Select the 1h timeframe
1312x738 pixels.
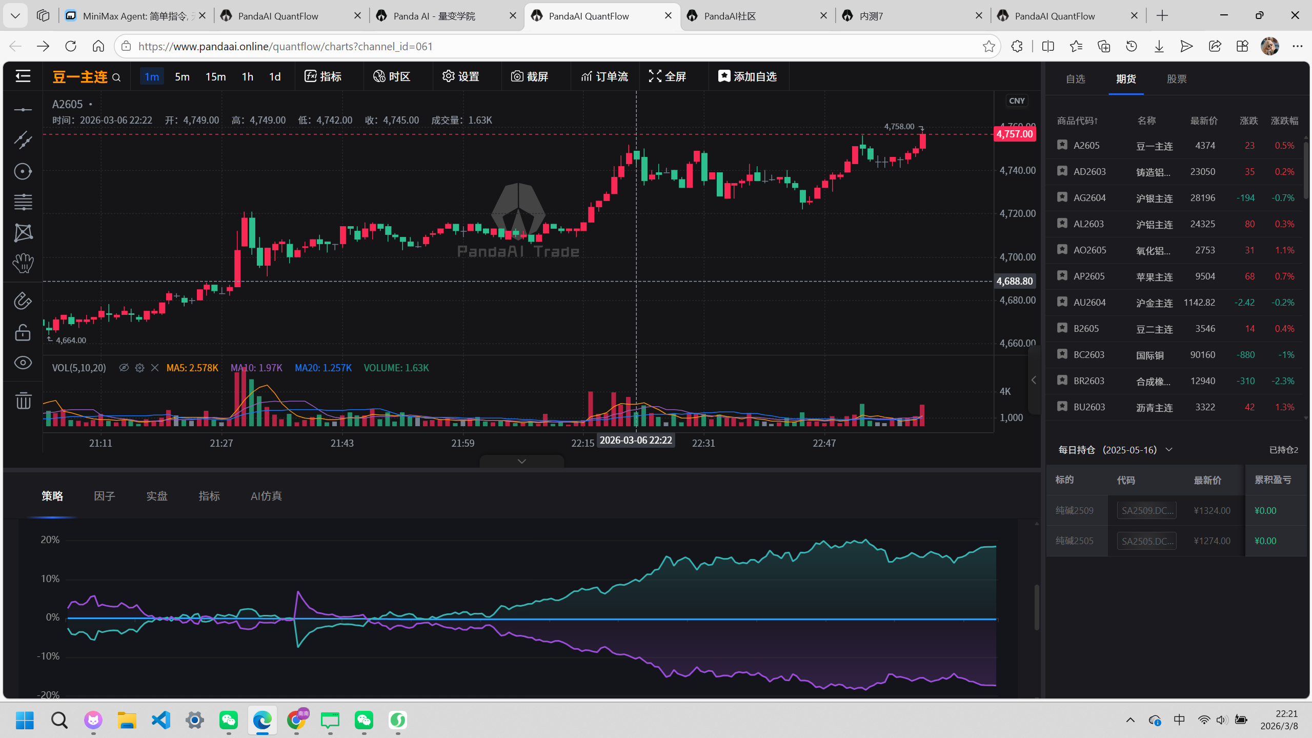248,76
